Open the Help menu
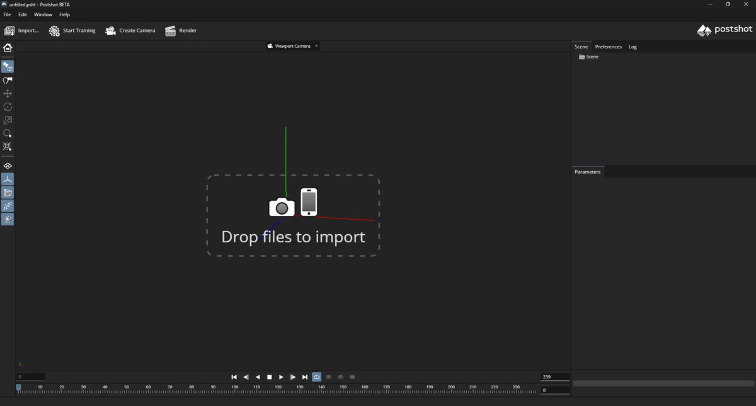756x406 pixels. tap(64, 14)
